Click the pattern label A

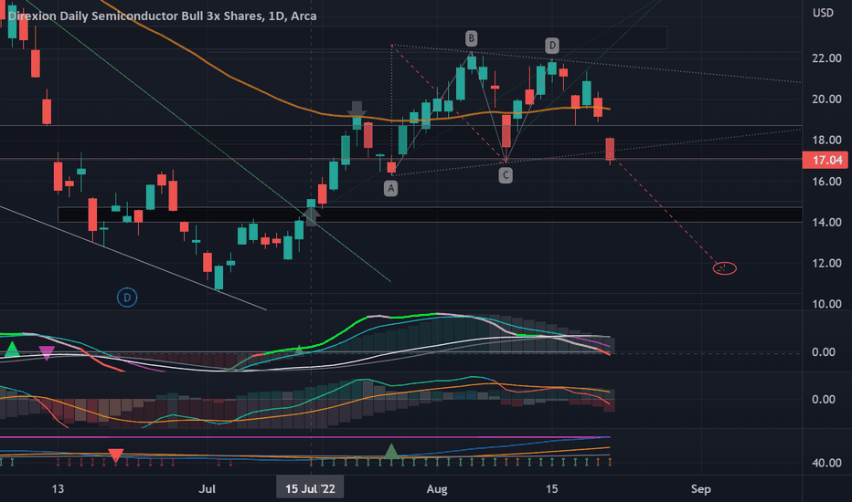tap(390, 188)
